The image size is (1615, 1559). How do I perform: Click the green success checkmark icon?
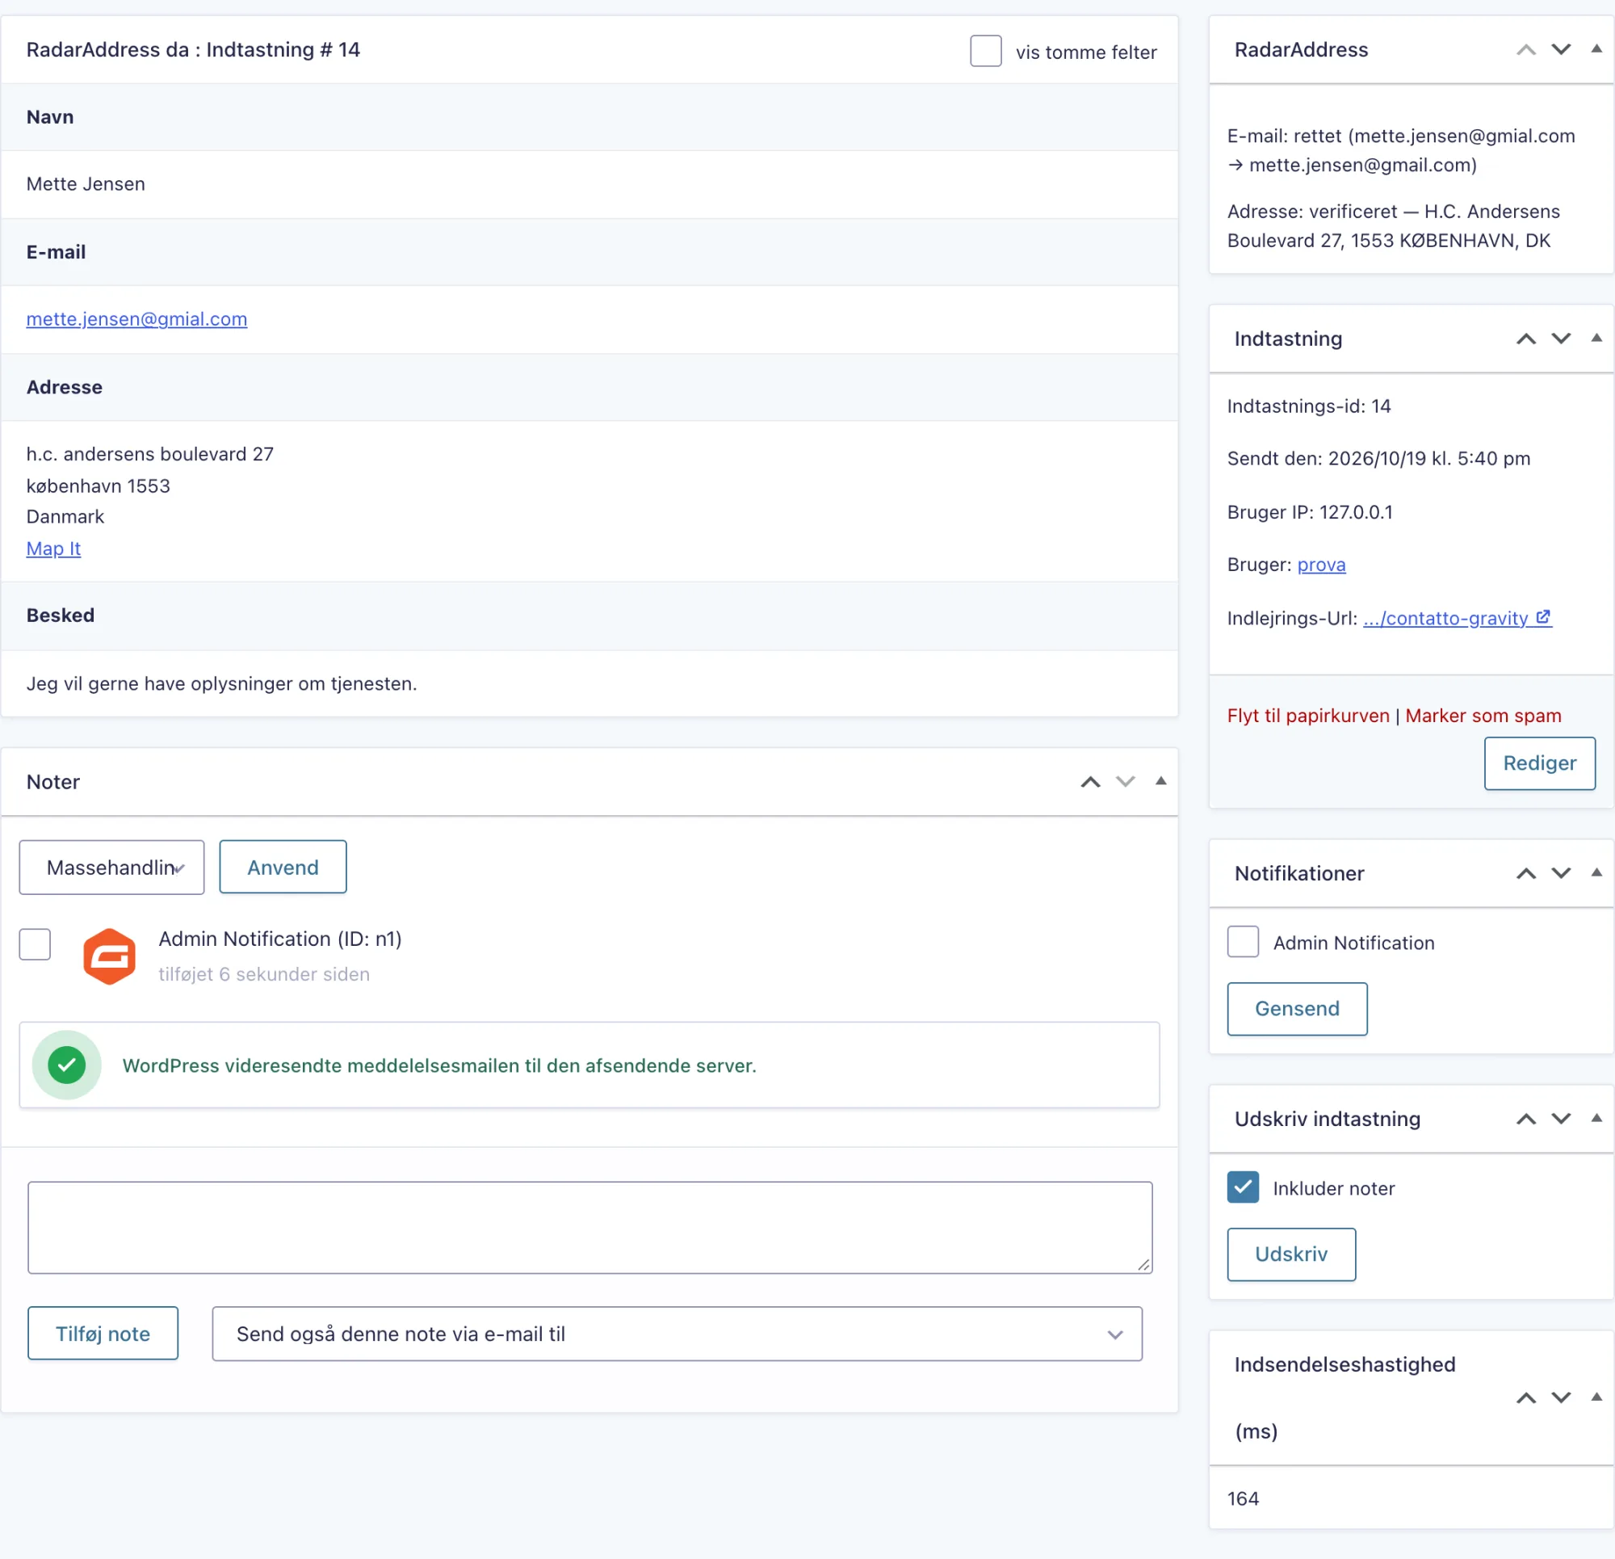click(x=67, y=1065)
